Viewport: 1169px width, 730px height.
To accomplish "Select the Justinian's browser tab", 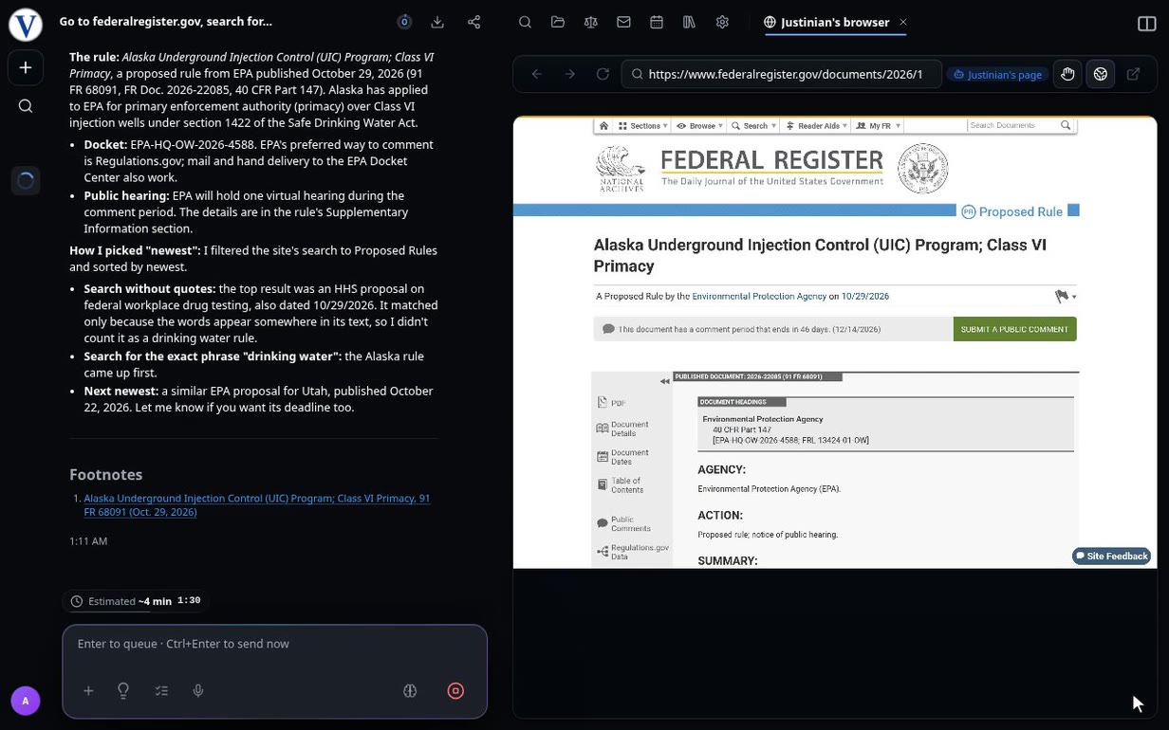I will click(835, 22).
